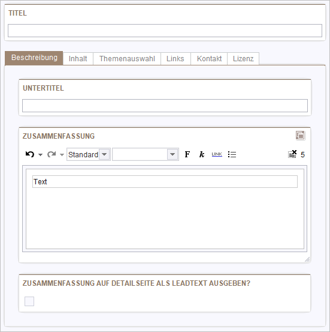Switch to the Inhalt tab

[78, 59]
